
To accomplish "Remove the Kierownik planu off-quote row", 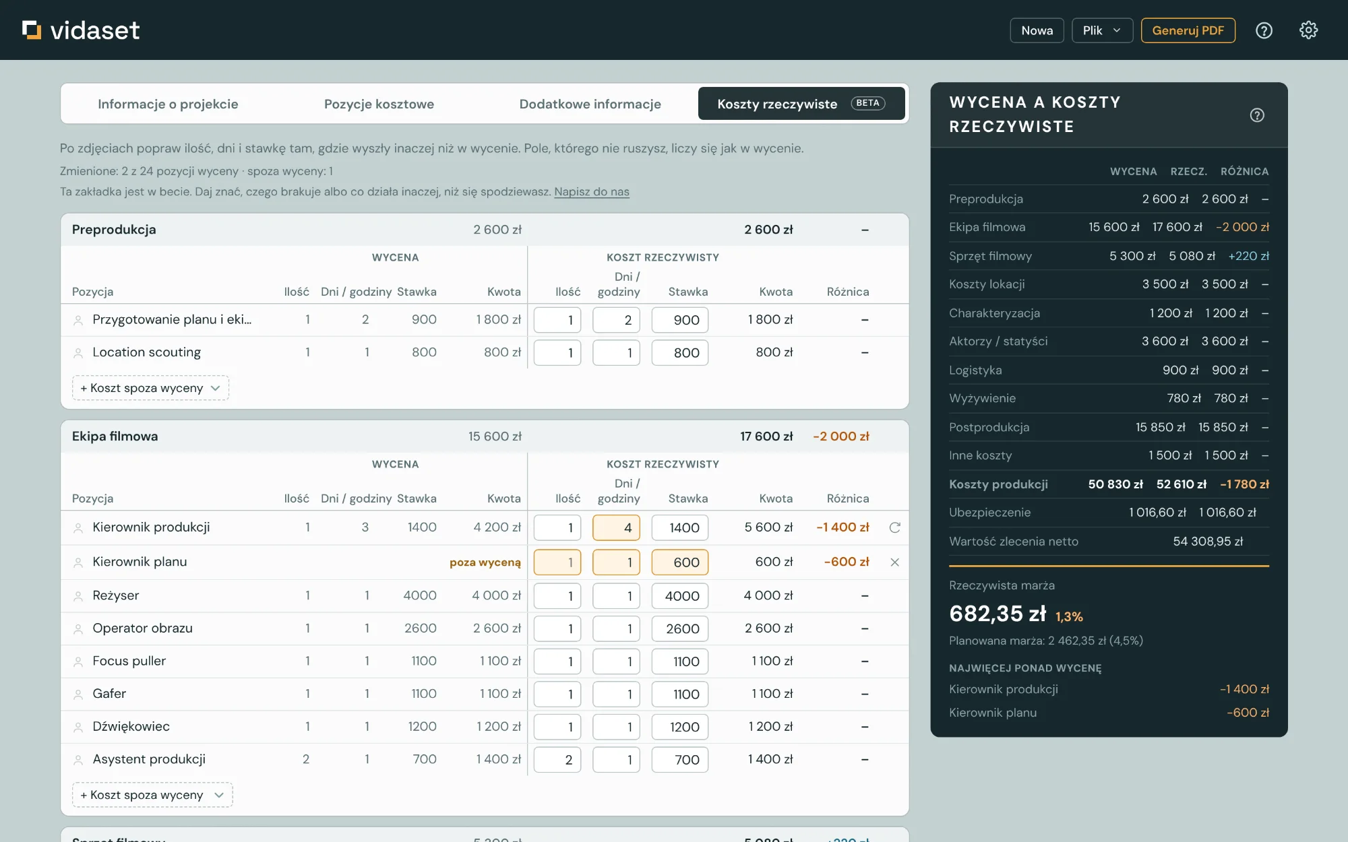I will point(895,562).
